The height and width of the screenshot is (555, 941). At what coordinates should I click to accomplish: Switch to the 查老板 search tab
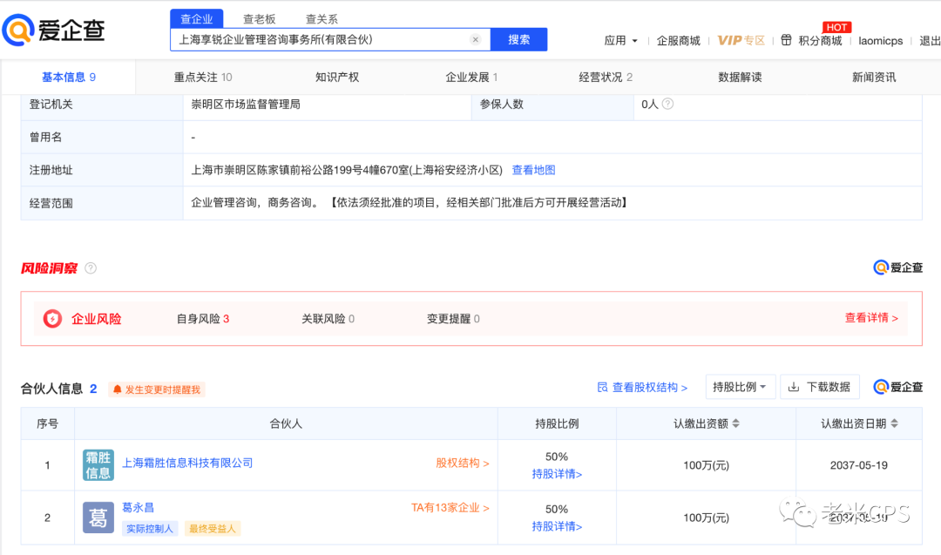[260, 19]
